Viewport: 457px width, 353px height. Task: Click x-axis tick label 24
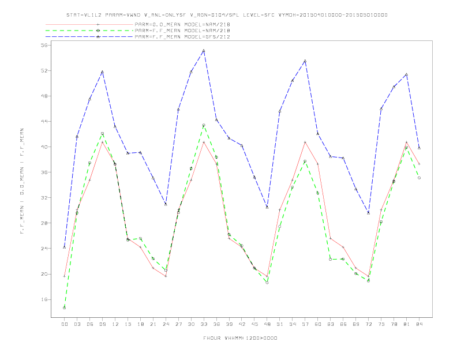tap(166, 324)
